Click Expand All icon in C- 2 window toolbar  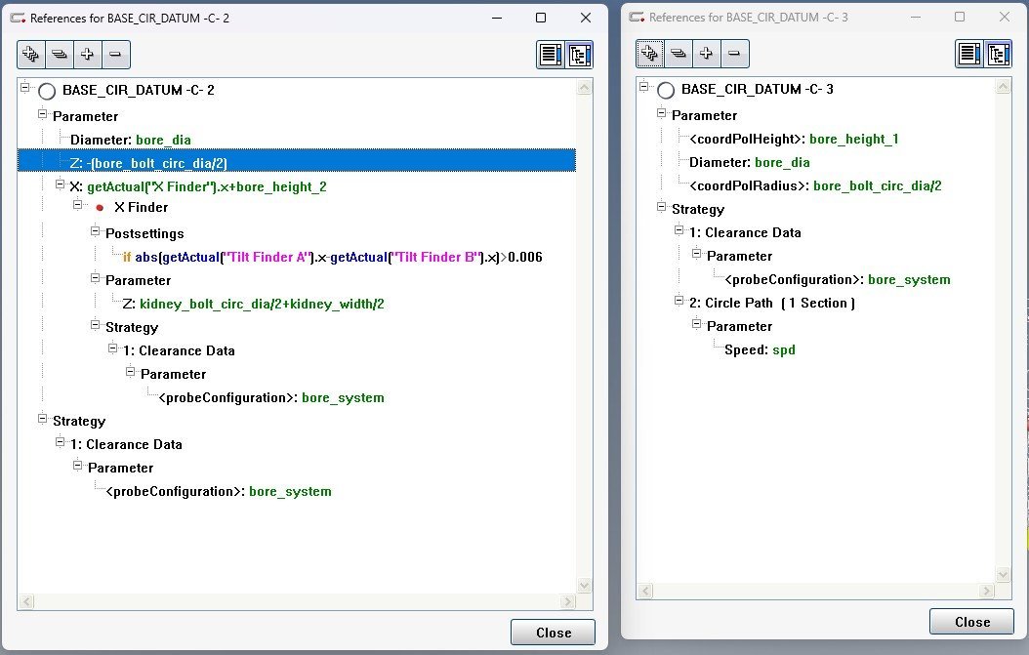pyautogui.click(x=31, y=55)
